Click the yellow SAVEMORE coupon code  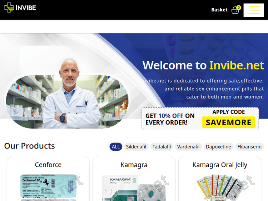[x=228, y=122]
